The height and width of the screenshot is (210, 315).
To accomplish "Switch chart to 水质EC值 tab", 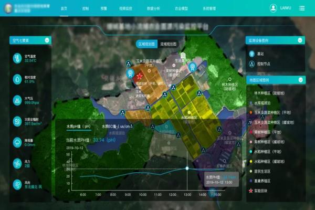I will tap(117, 127).
